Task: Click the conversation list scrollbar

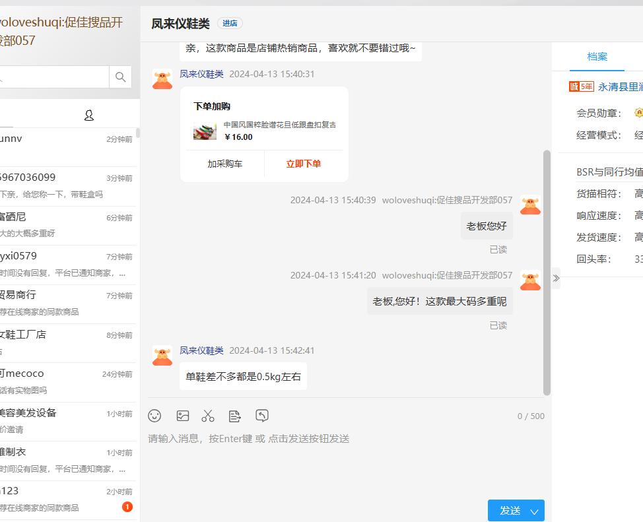Action: (x=138, y=133)
